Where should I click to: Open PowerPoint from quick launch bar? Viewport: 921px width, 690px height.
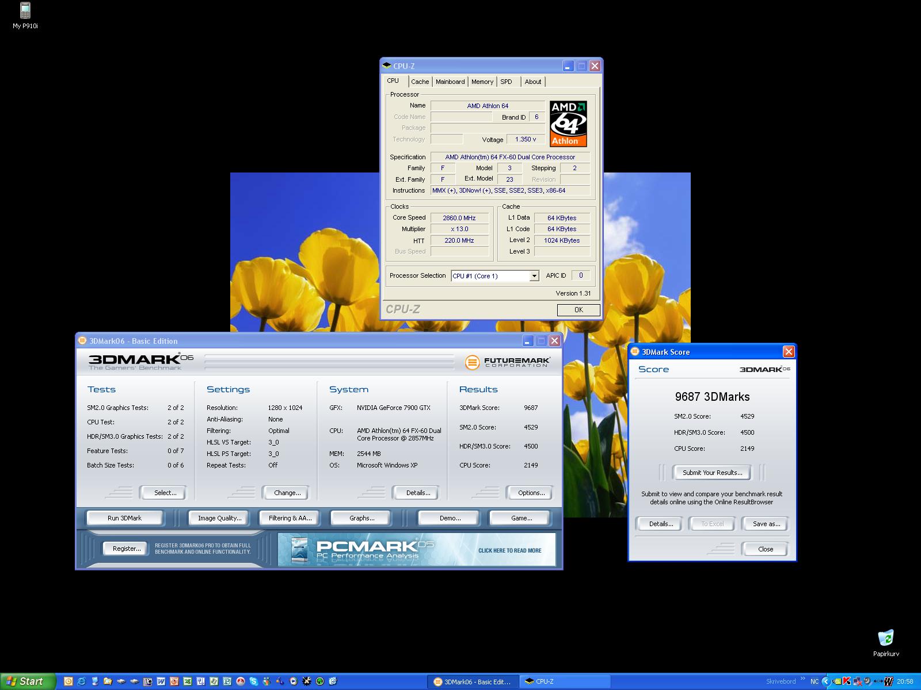click(x=174, y=681)
